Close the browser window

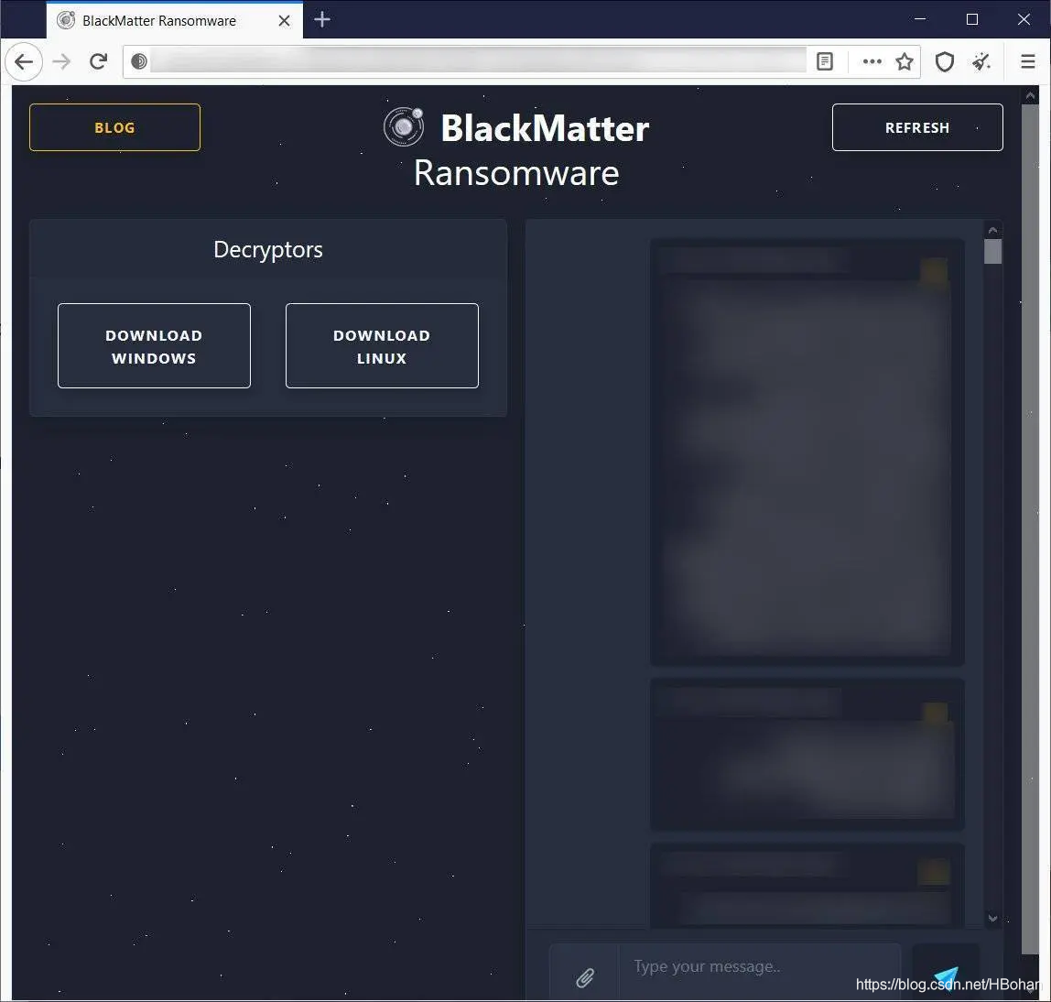(x=1024, y=19)
